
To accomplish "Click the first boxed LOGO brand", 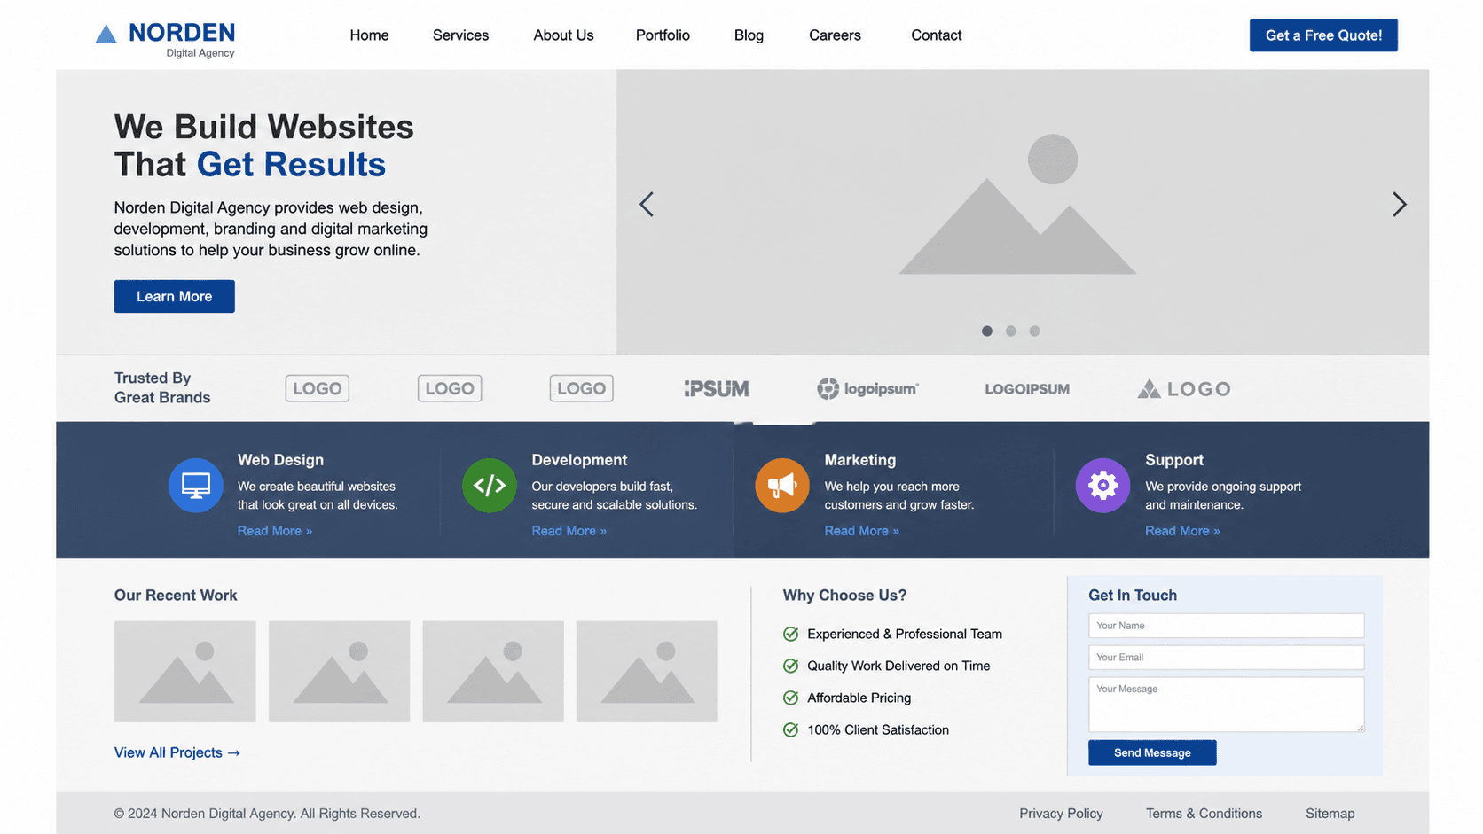I will pos(318,388).
